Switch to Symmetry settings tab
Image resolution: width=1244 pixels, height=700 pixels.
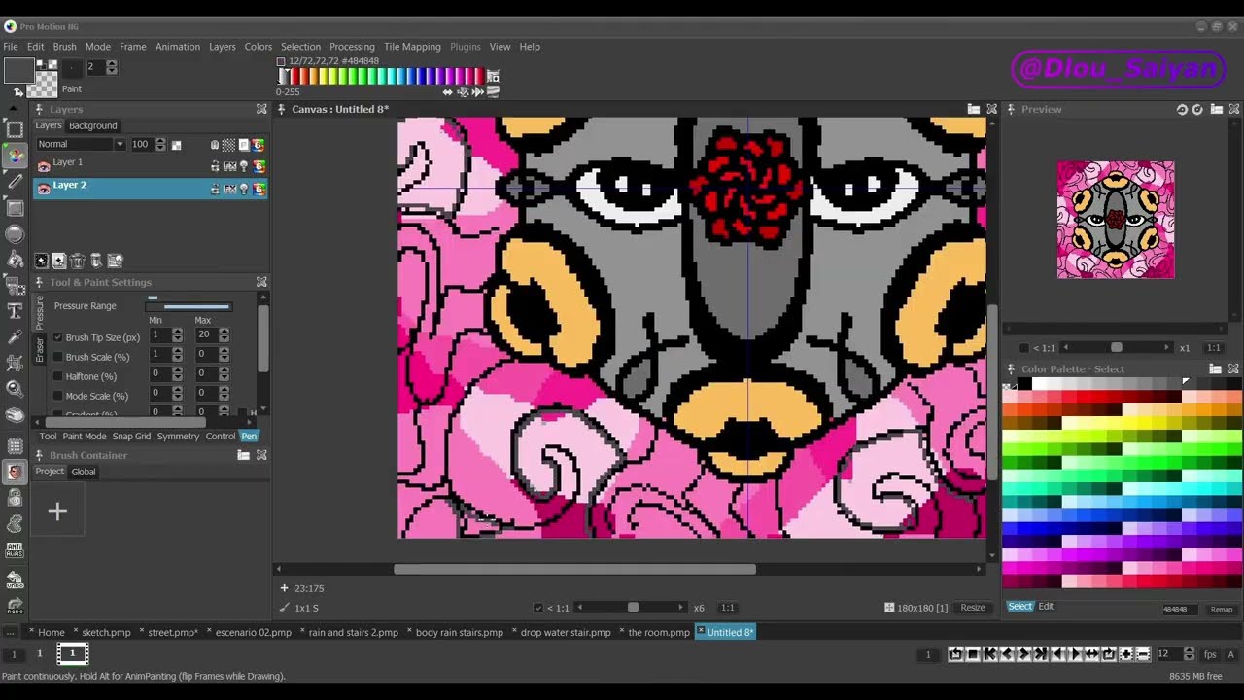coord(178,437)
